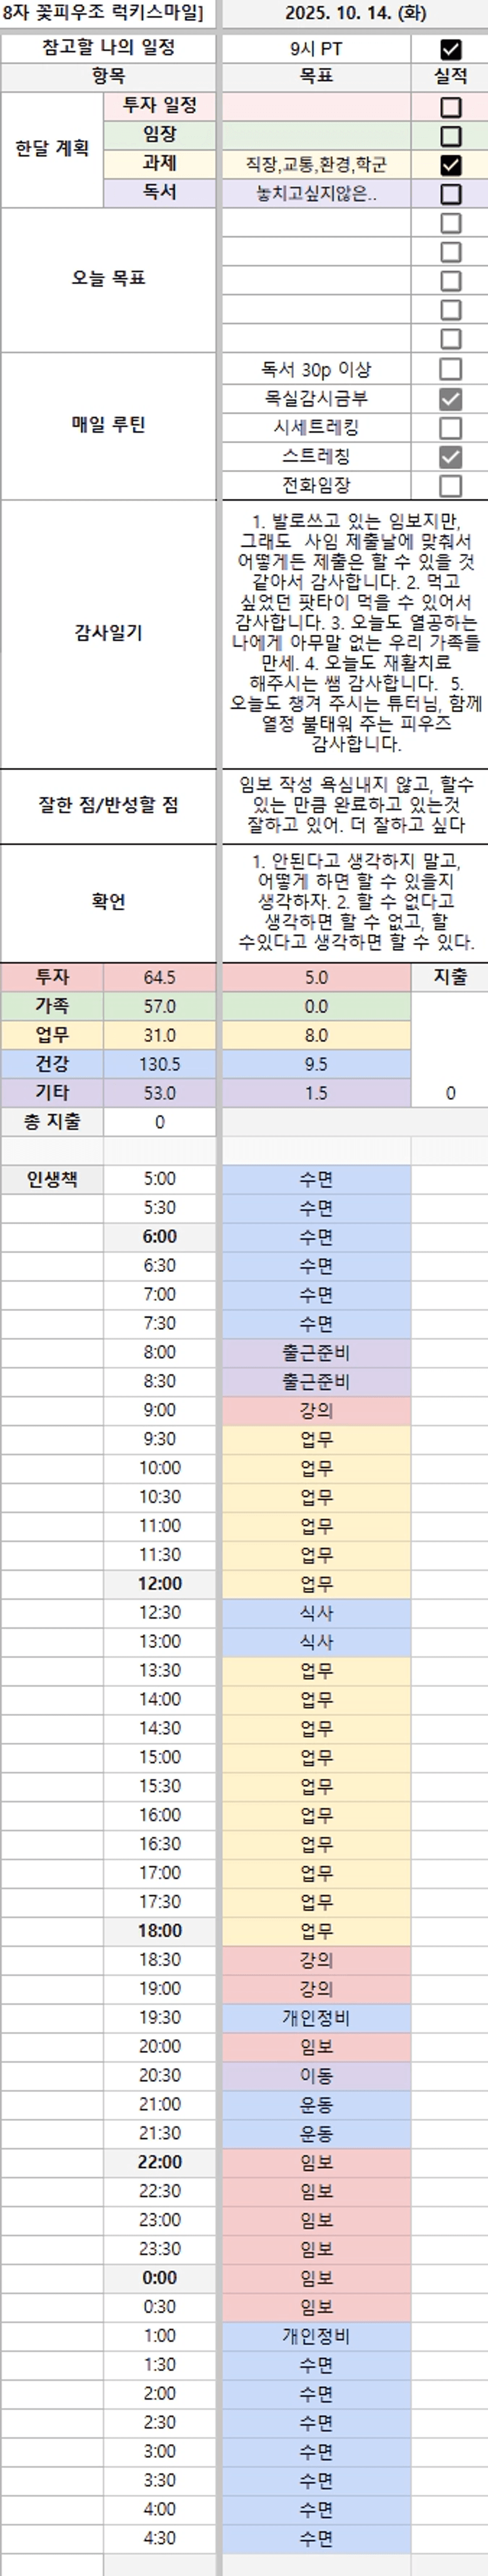The image size is (488, 2576).
Task: Click the 총 지출 header cell
Action: coord(52,1122)
